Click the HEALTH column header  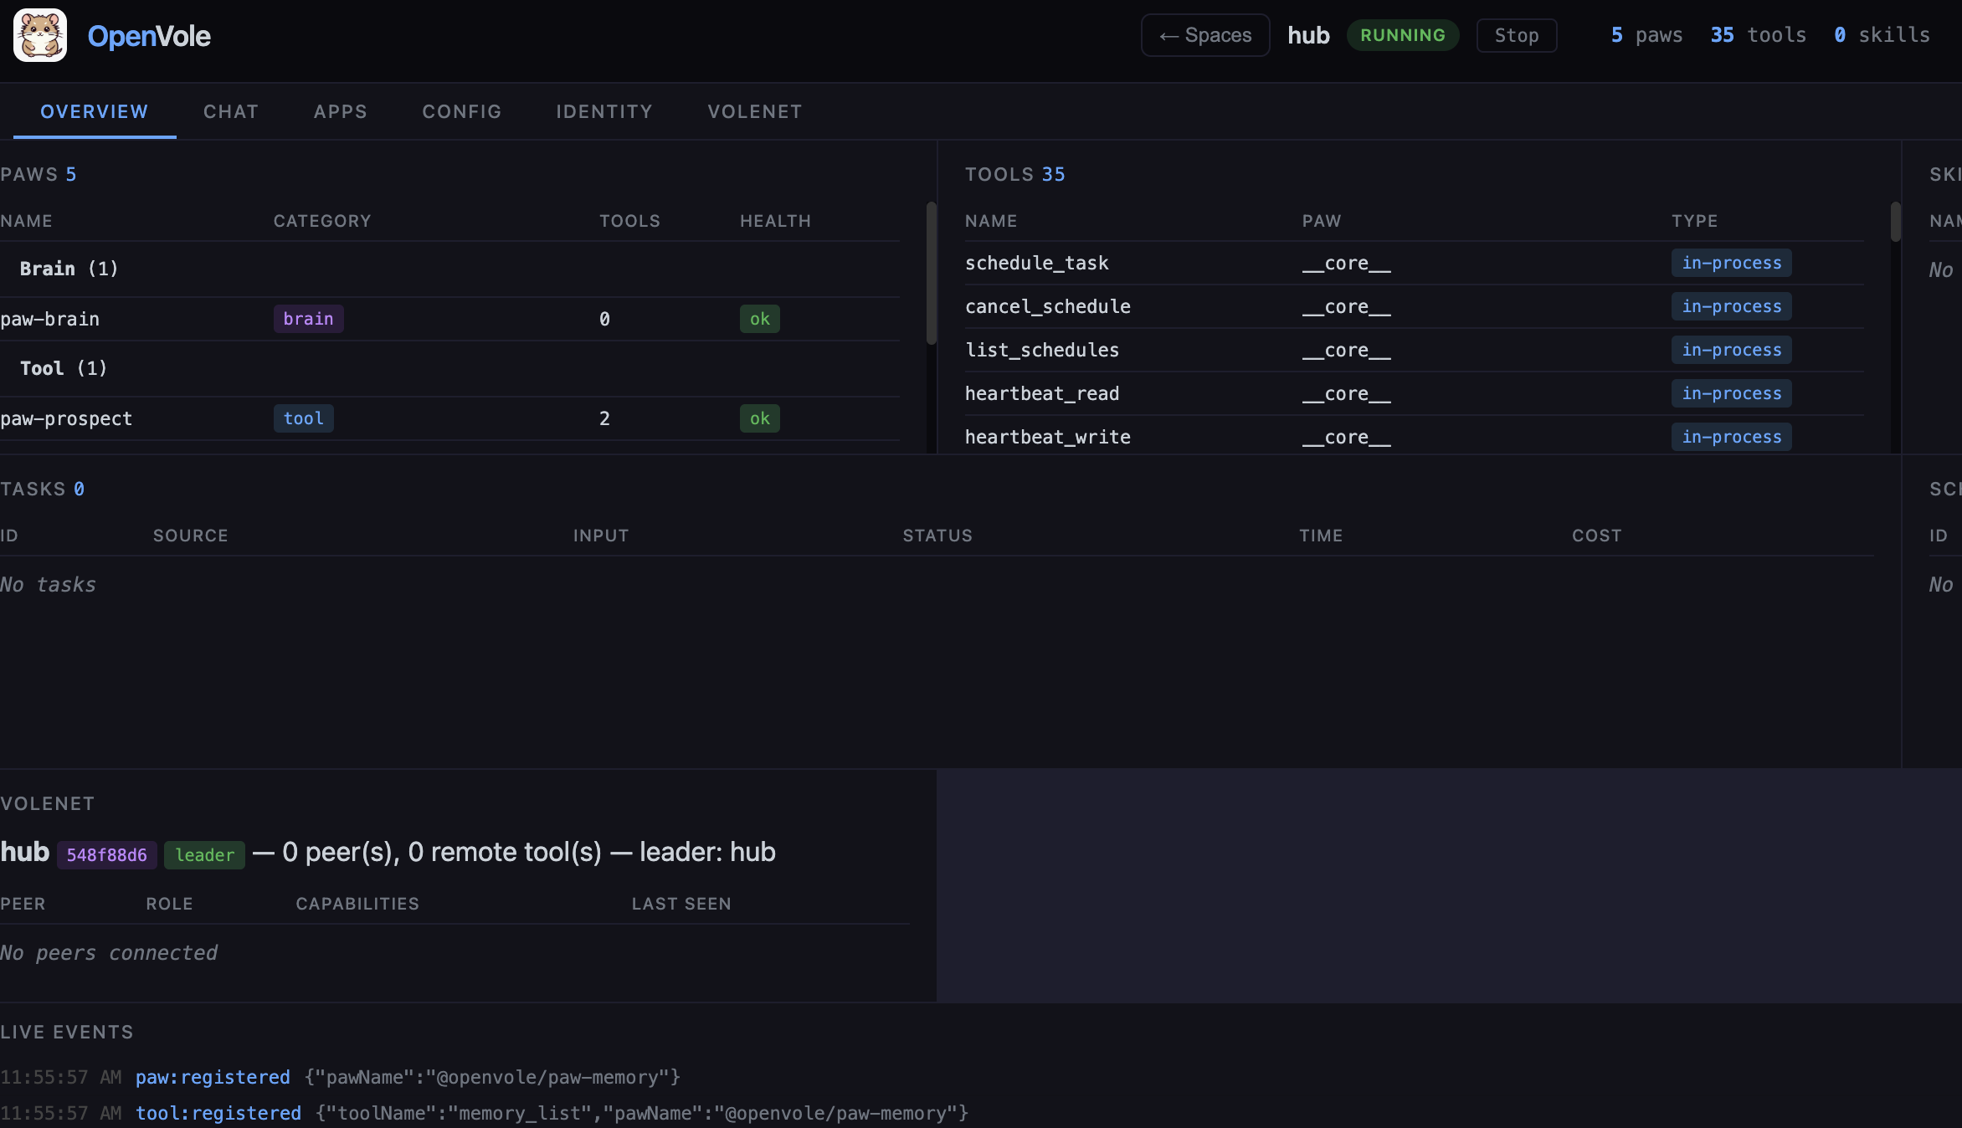pos(775,221)
